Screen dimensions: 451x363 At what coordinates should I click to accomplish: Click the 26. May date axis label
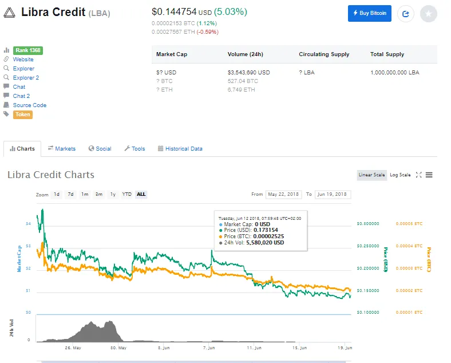coord(73,348)
